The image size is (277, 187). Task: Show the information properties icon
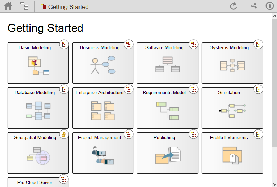click(269, 6)
